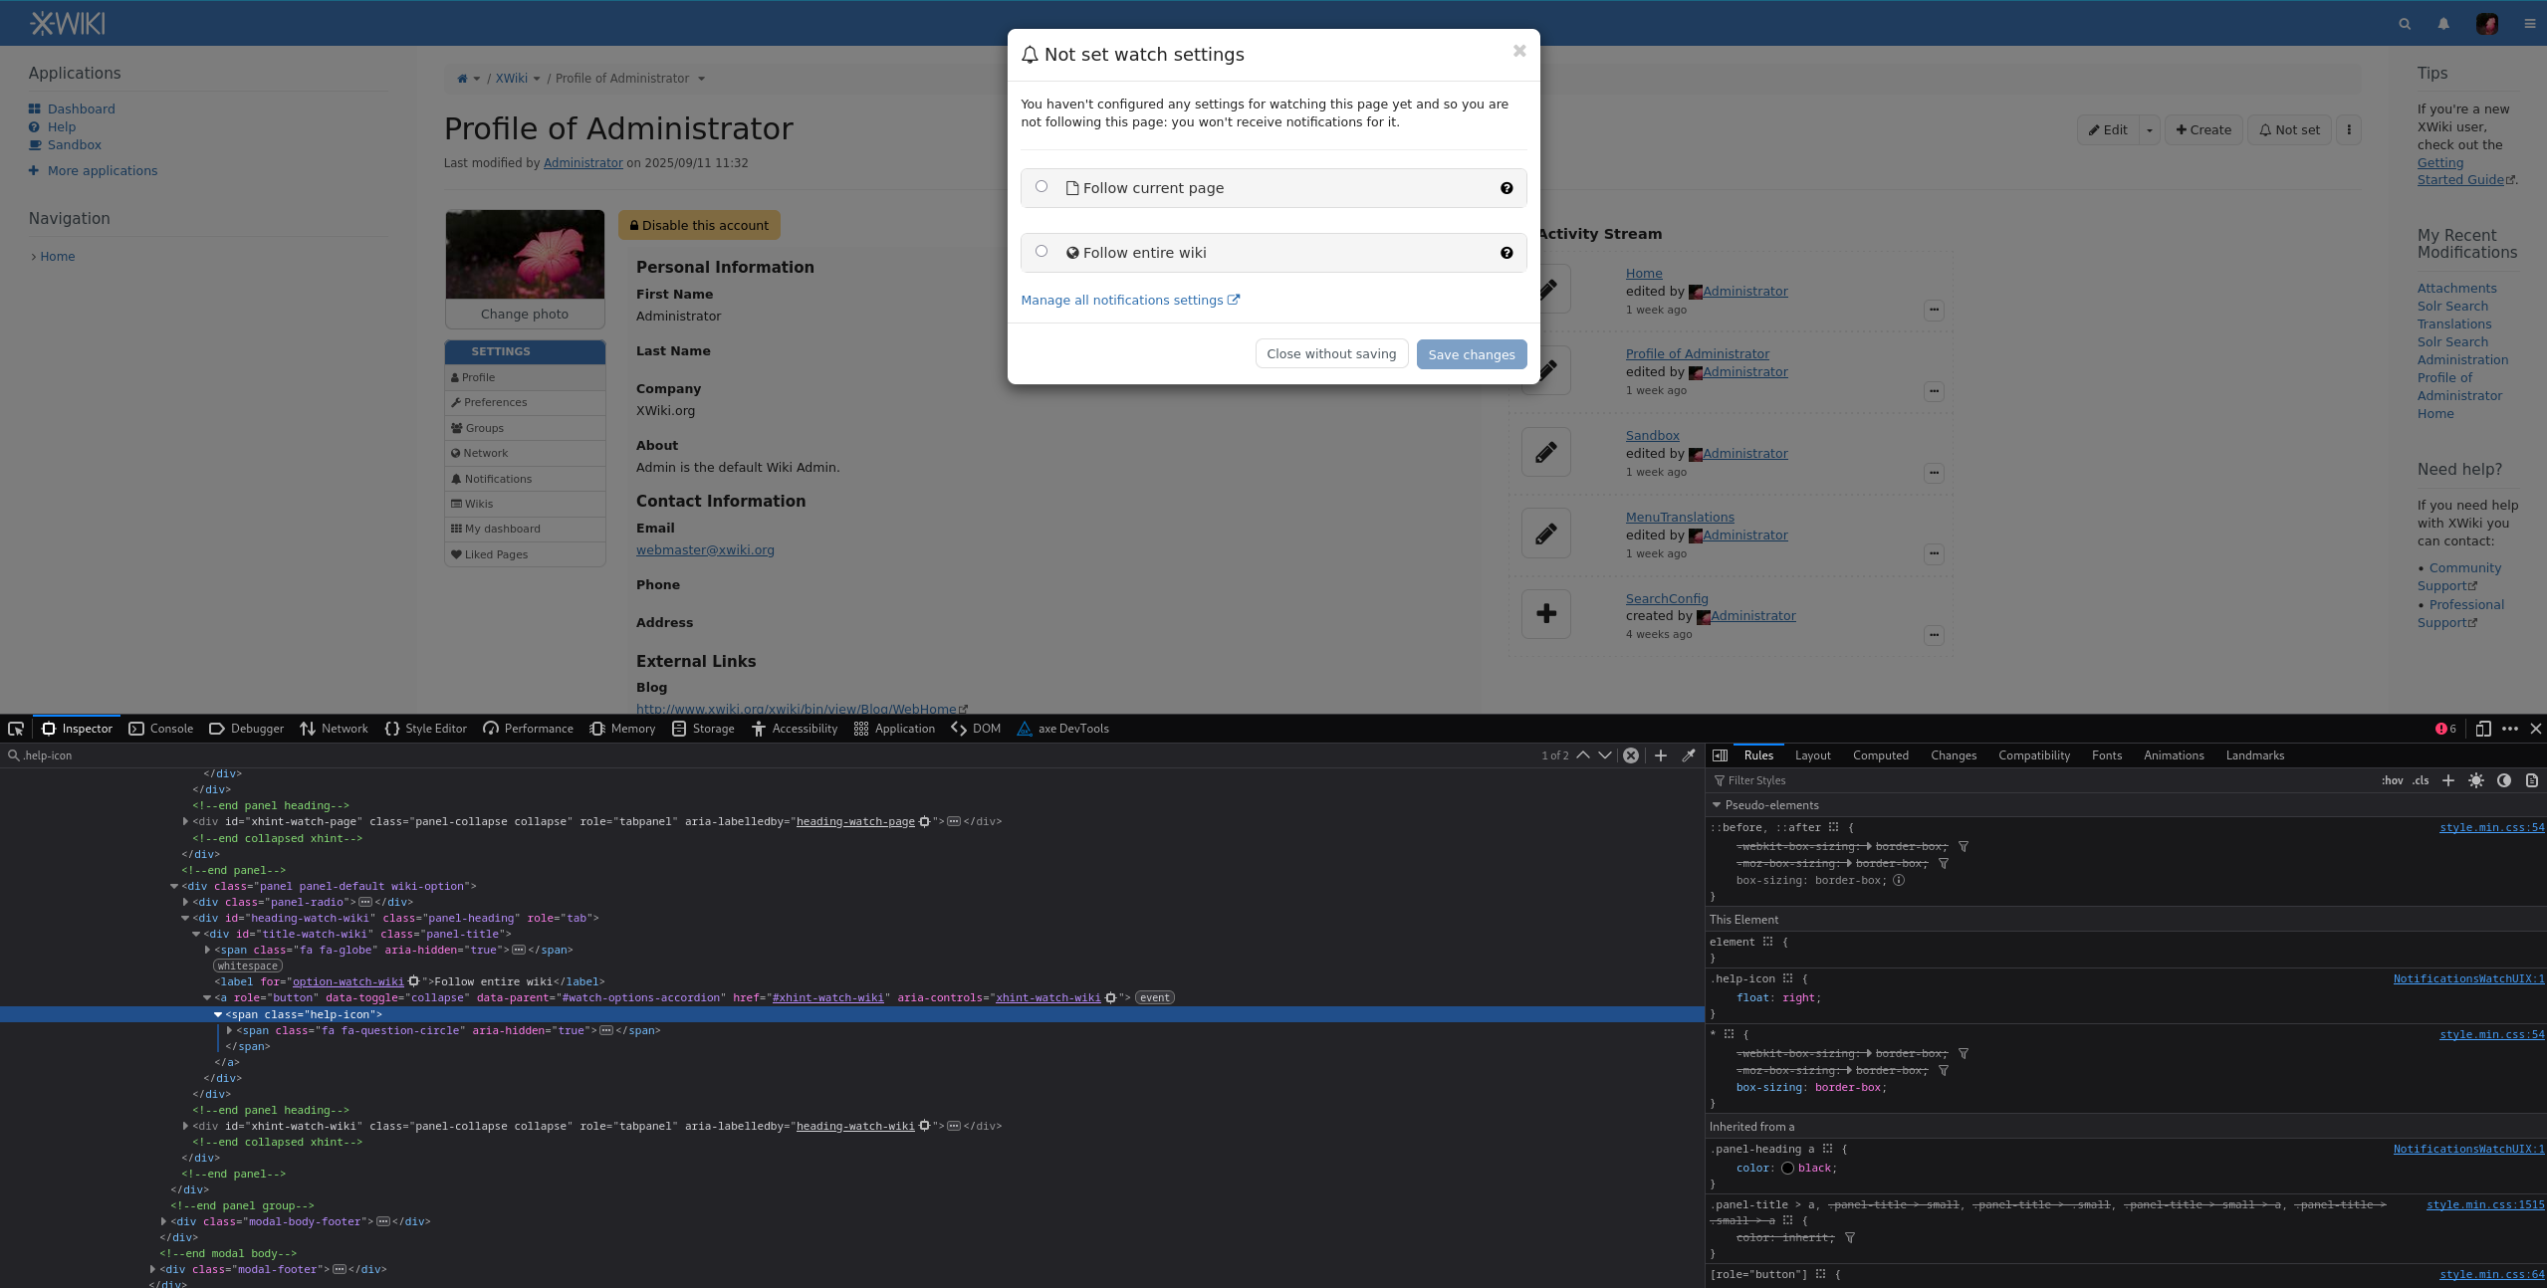Expand the xhint-watch-wiki div node
Viewport: 2547px width, 1288px height.
[x=185, y=1126]
